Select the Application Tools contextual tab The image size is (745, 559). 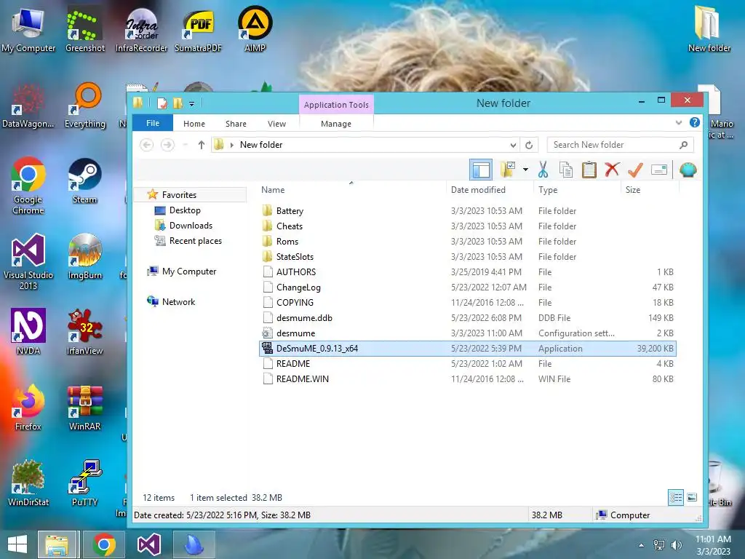[336, 105]
